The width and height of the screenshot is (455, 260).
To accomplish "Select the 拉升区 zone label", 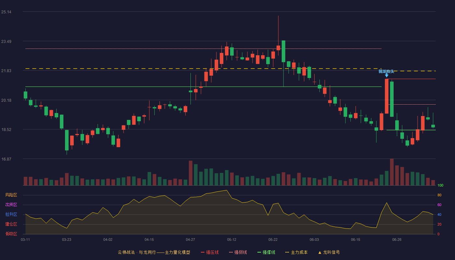I will click(11, 214).
